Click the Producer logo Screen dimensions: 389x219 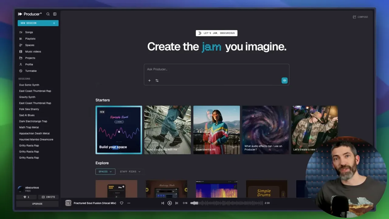tap(29, 14)
